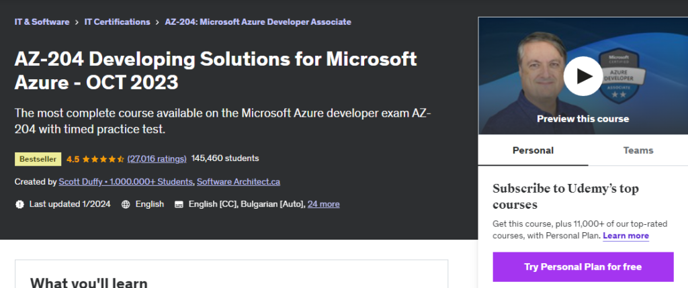The width and height of the screenshot is (688, 288).
Task: Click the Subscribe to Udemy's top courses heading
Action: pyautogui.click(x=566, y=197)
